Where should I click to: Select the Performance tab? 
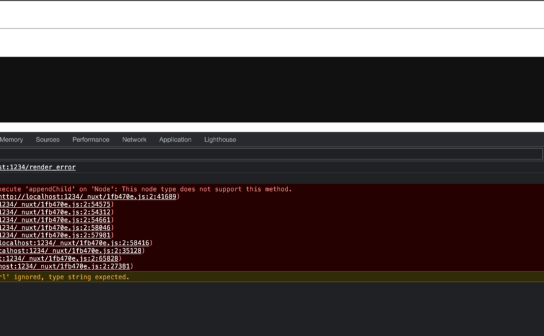point(91,140)
